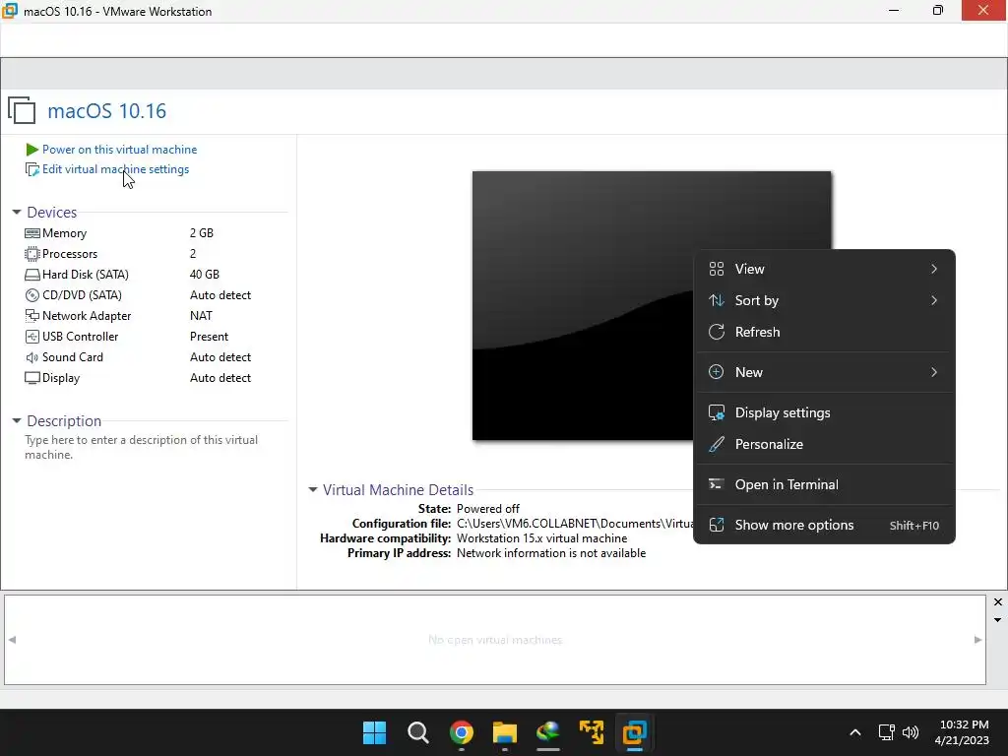Open File Explorer from the taskbar
This screenshot has height=756, width=1008.
pyautogui.click(x=505, y=732)
